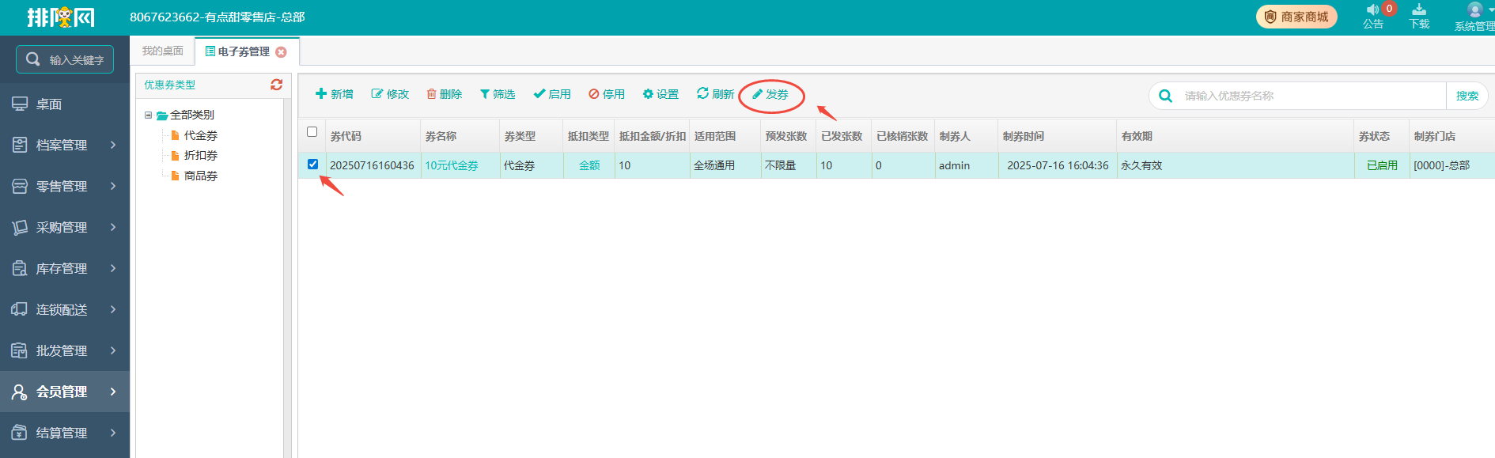Expand the 库存管理 chevron arrow
Viewport: 1495px width, 458px height.
tap(113, 268)
